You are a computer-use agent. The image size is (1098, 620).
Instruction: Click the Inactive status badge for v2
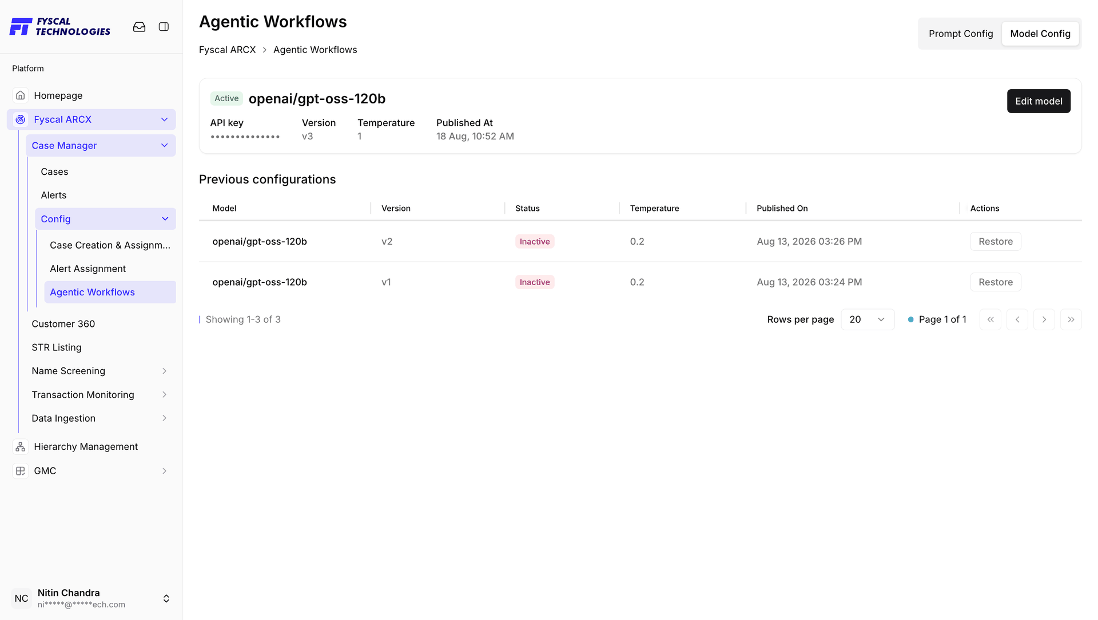pos(535,242)
